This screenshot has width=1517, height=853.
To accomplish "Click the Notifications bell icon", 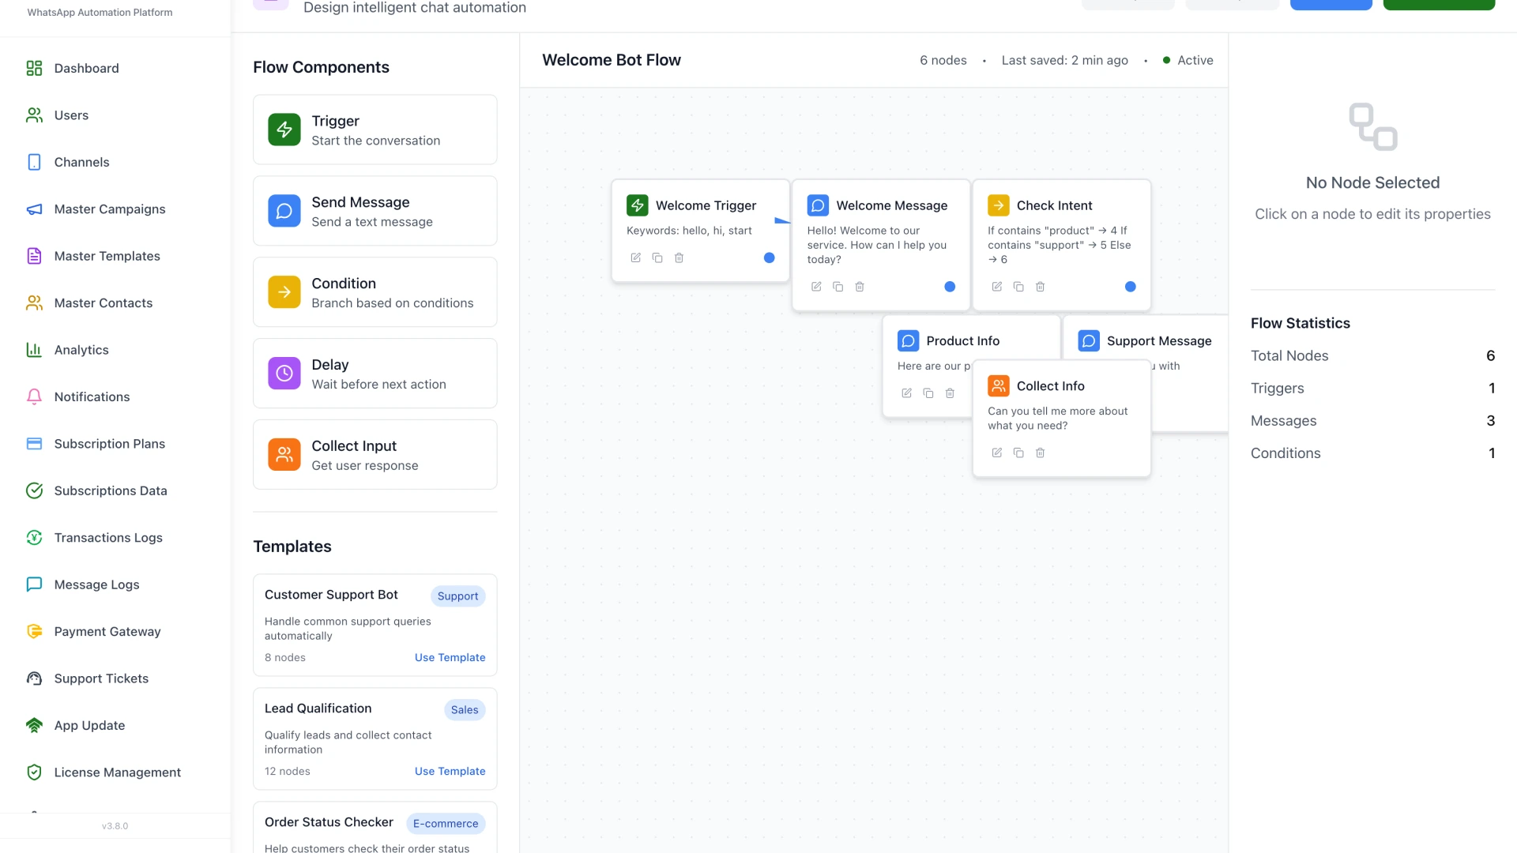I will [34, 397].
